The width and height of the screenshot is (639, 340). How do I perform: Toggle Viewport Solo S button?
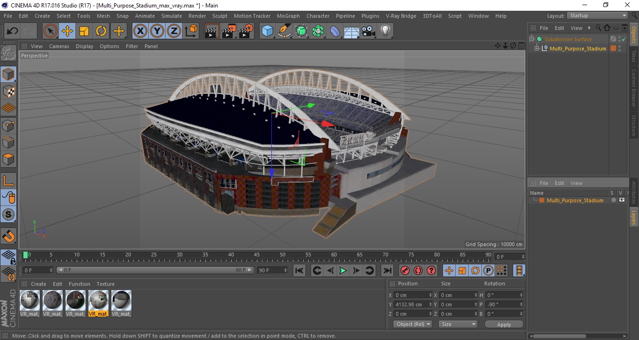(x=8, y=214)
